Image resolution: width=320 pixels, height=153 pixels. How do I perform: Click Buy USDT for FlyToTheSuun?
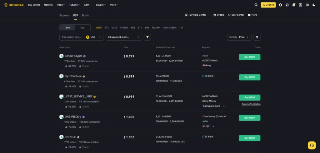coord(250,77)
